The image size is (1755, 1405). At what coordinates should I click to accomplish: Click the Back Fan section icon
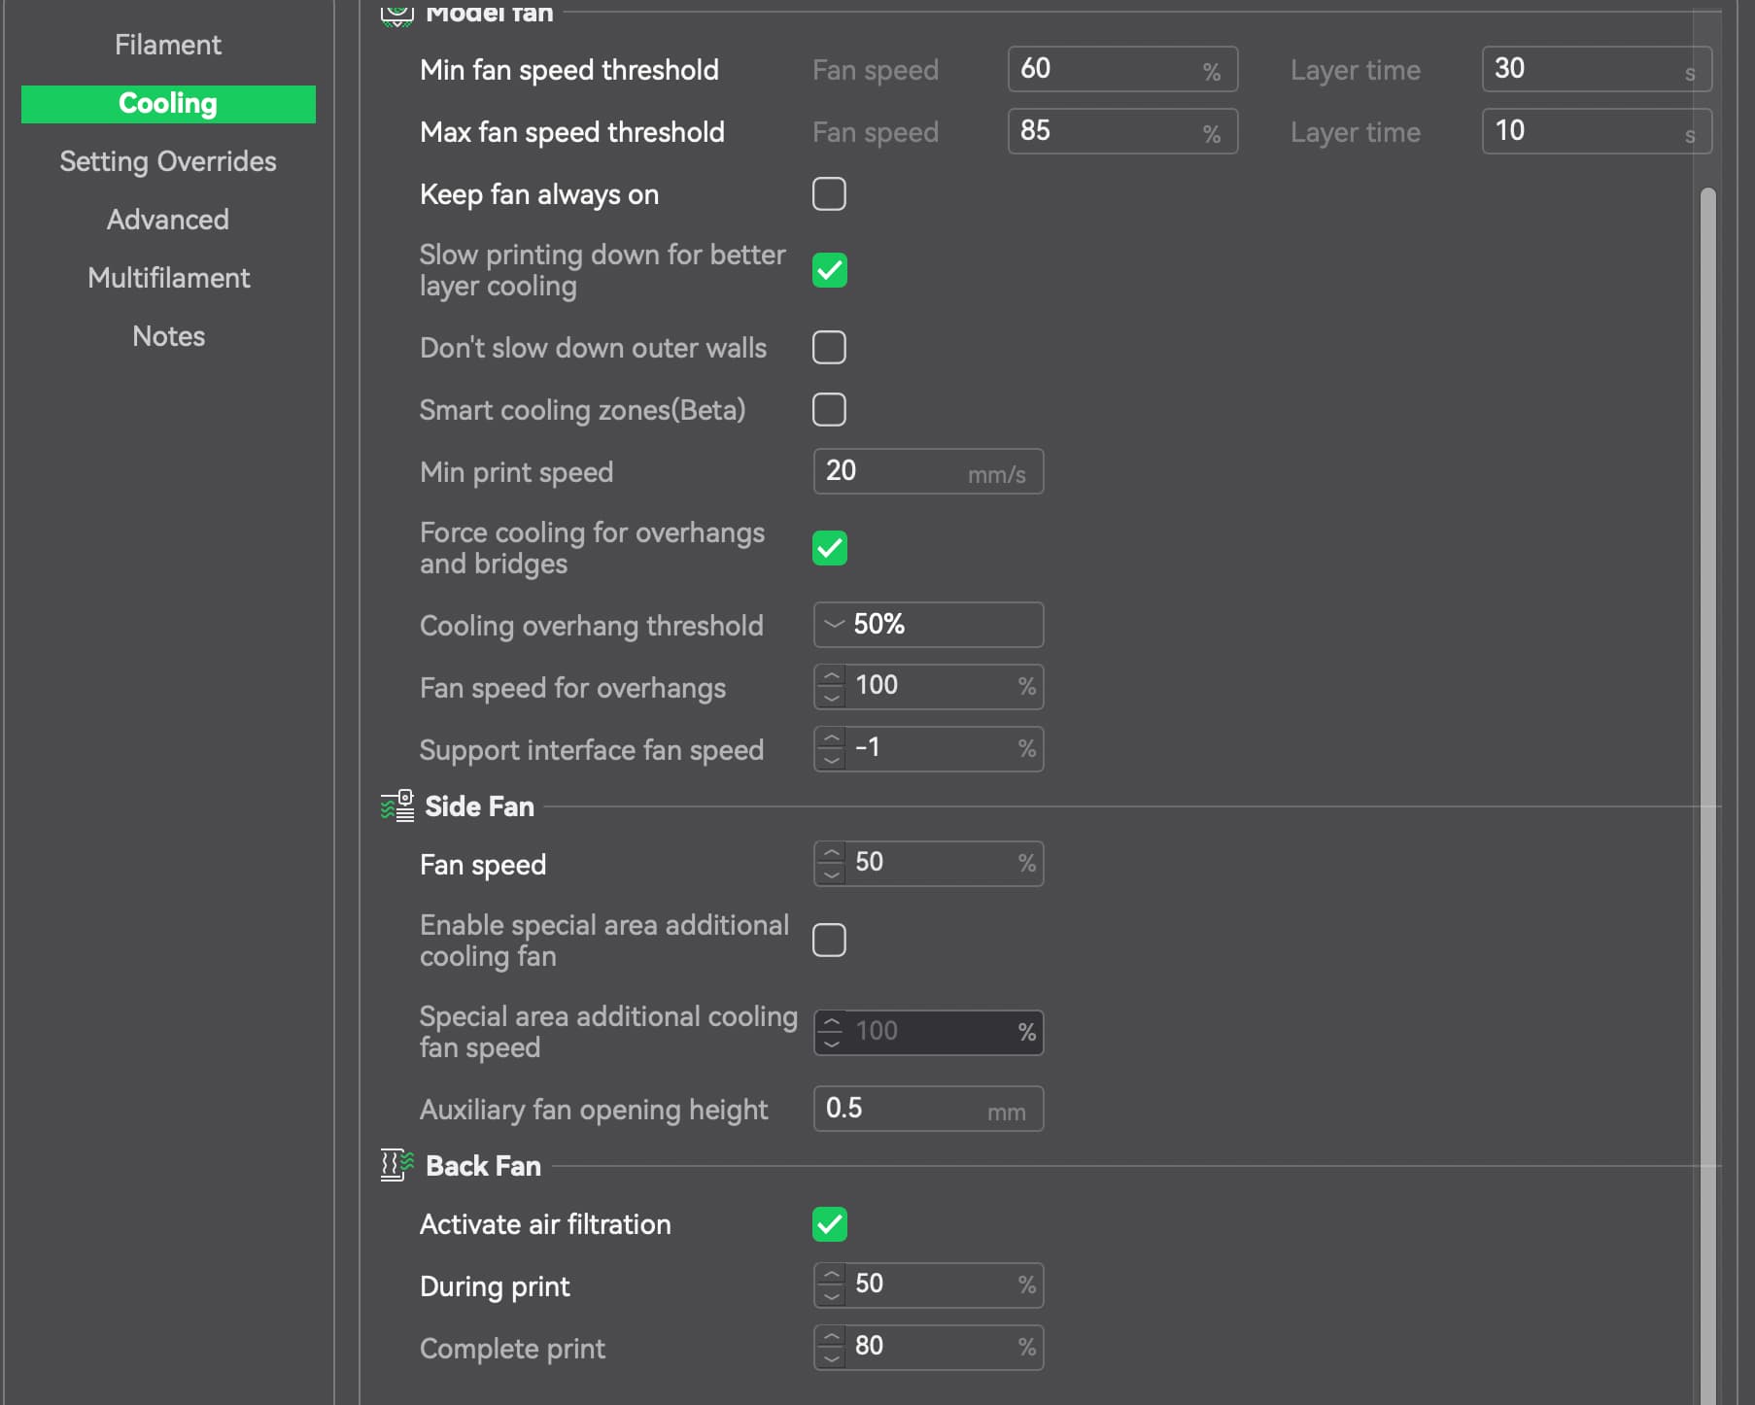click(396, 1165)
